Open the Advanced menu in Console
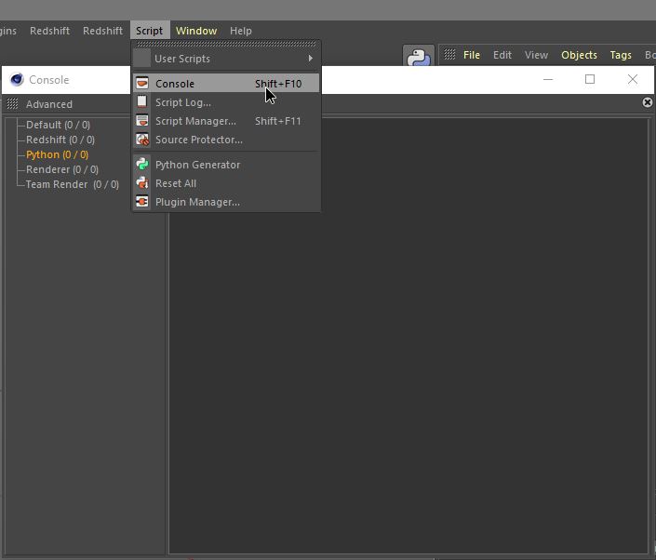The width and height of the screenshot is (656, 560). click(48, 104)
